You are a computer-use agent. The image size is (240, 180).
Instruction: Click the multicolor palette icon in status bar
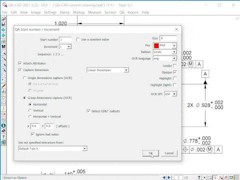point(231,177)
